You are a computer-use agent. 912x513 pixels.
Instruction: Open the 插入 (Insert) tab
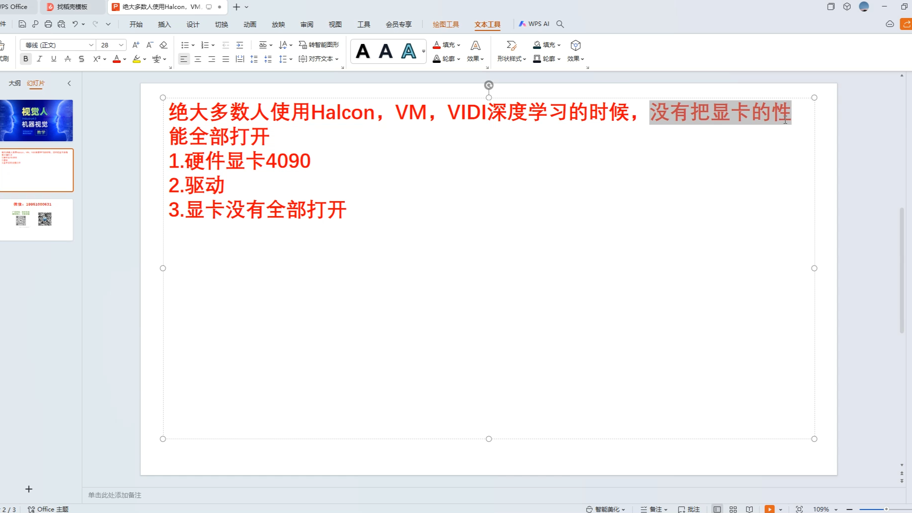(164, 24)
